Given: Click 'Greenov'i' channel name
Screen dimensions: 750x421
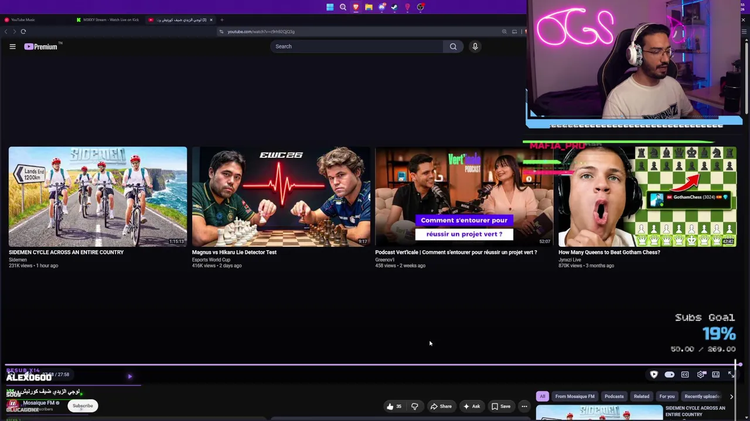Looking at the screenshot, I should coord(385,260).
